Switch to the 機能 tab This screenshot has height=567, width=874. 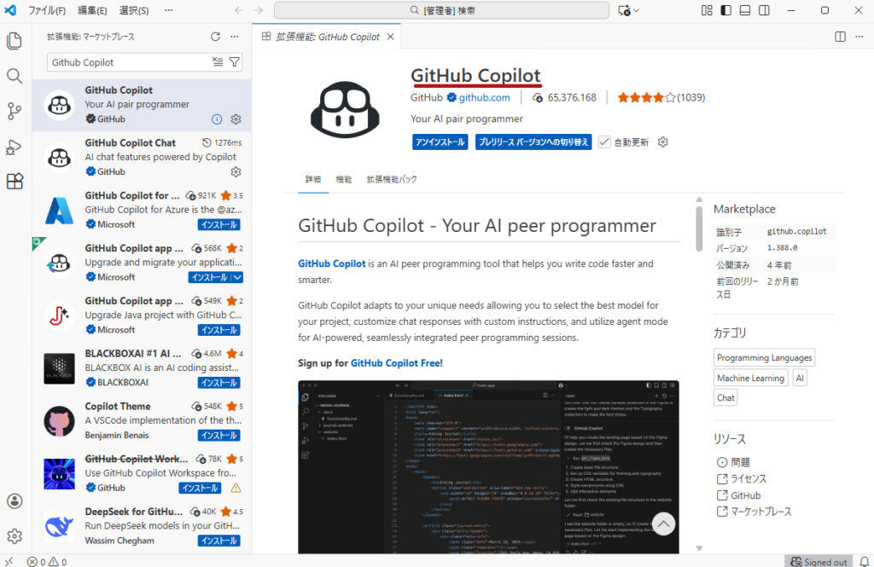(343, 179)
